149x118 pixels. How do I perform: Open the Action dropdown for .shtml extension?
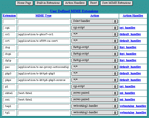pyautogui.click(x=95, y=93)
